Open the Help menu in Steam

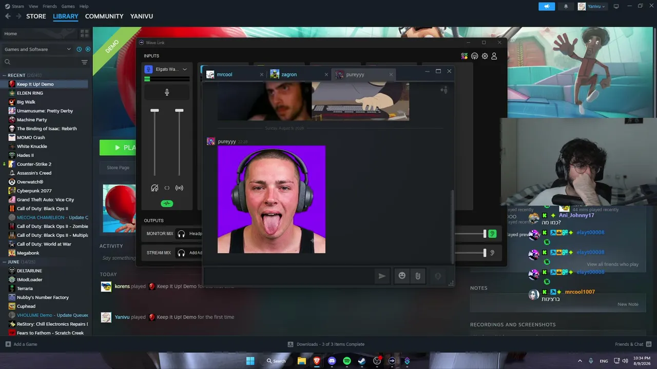click(84, 6)
